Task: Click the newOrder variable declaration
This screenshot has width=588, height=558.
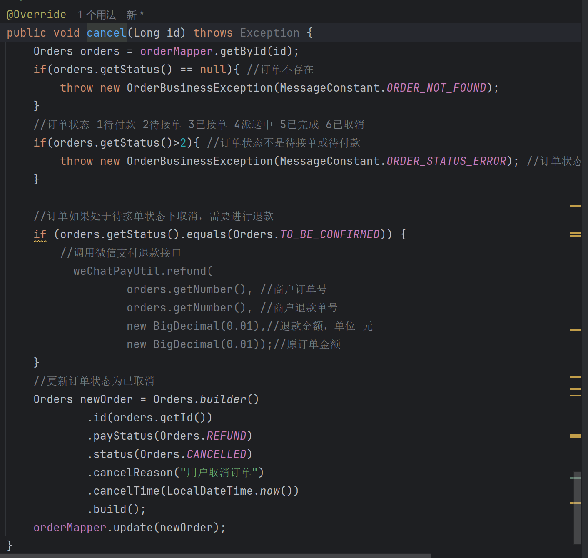Action: tap(107, 399)
